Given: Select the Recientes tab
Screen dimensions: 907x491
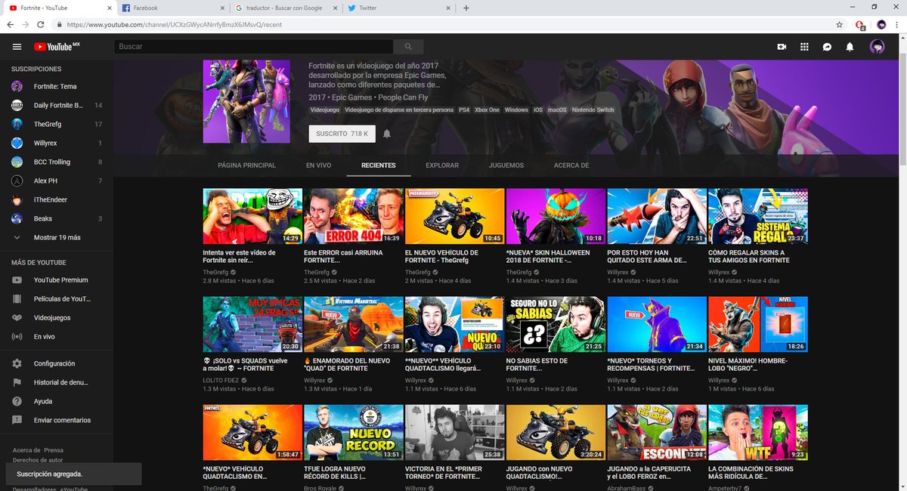Looking at the screenshot, I should point(379,165).
